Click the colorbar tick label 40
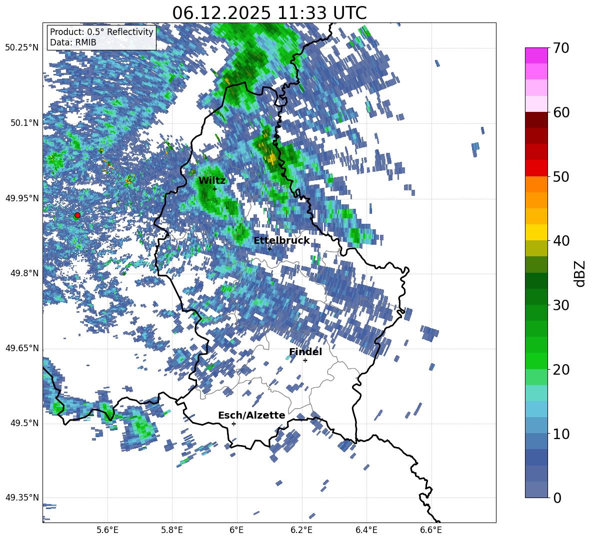 [x=561, y=241]
